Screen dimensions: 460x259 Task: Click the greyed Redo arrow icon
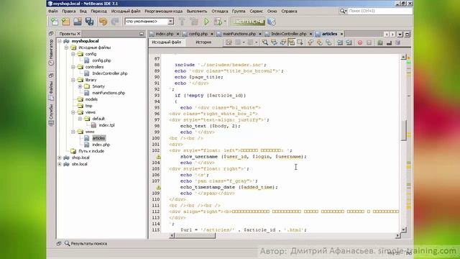pos(115,22)
